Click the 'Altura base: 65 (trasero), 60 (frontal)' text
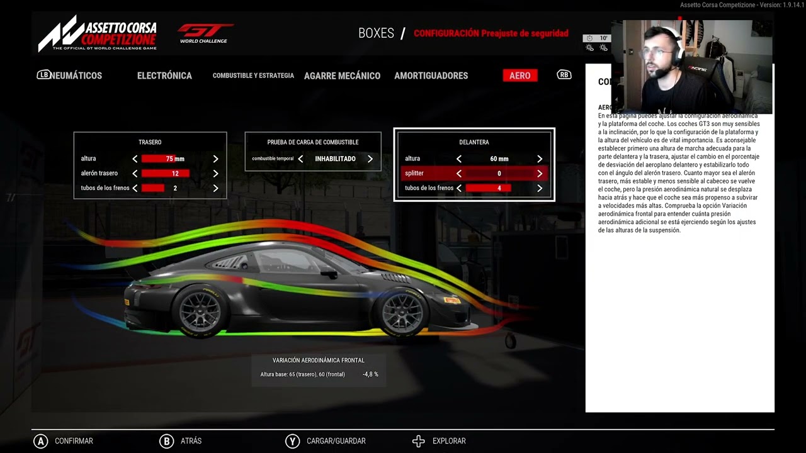This screenshot has width=806, height=453. coord(303,374)
